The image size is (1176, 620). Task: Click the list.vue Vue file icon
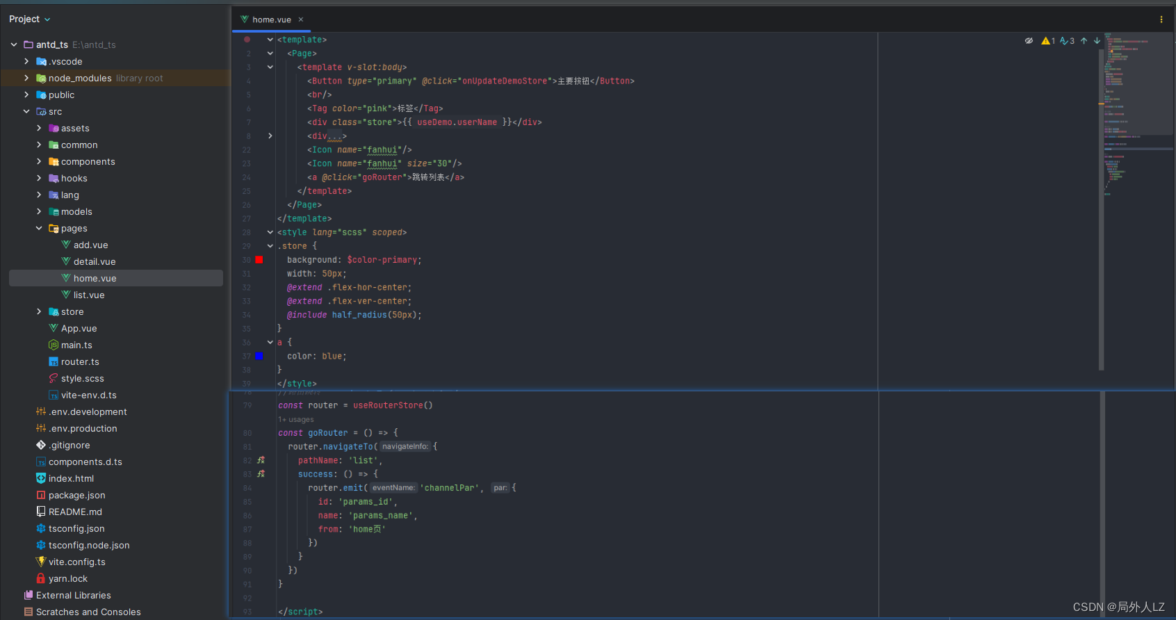click(x=66, y=295)
